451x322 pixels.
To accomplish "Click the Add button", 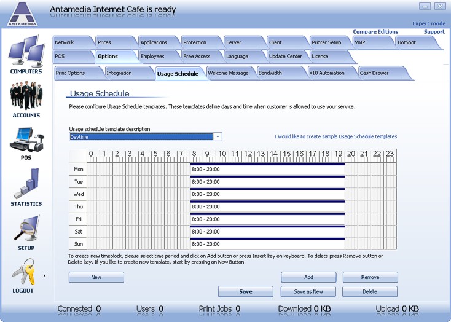I will coord(308,277).
